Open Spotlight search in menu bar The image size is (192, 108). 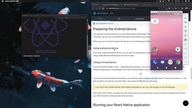pyautogui.click(x=183, y=1)
